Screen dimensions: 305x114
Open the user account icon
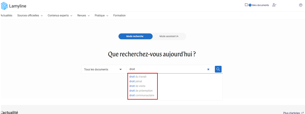pyautogui.click(x=274, y=5)
